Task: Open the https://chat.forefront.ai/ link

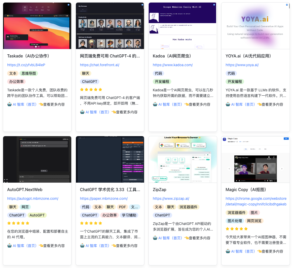Action: 100,65
